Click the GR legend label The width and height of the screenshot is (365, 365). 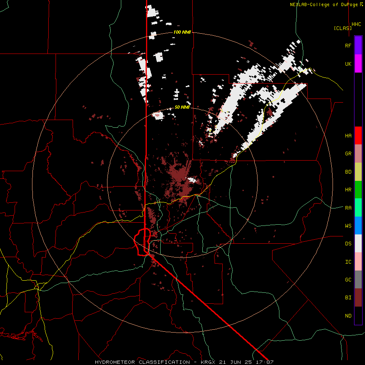coord(348,154)
